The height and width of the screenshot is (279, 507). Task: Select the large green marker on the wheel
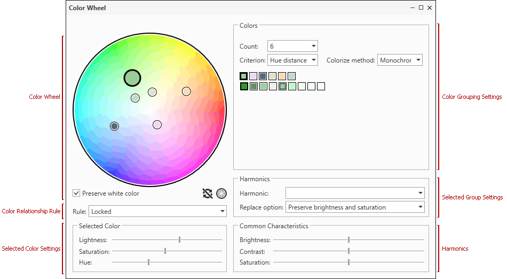(x=132, y=78)
